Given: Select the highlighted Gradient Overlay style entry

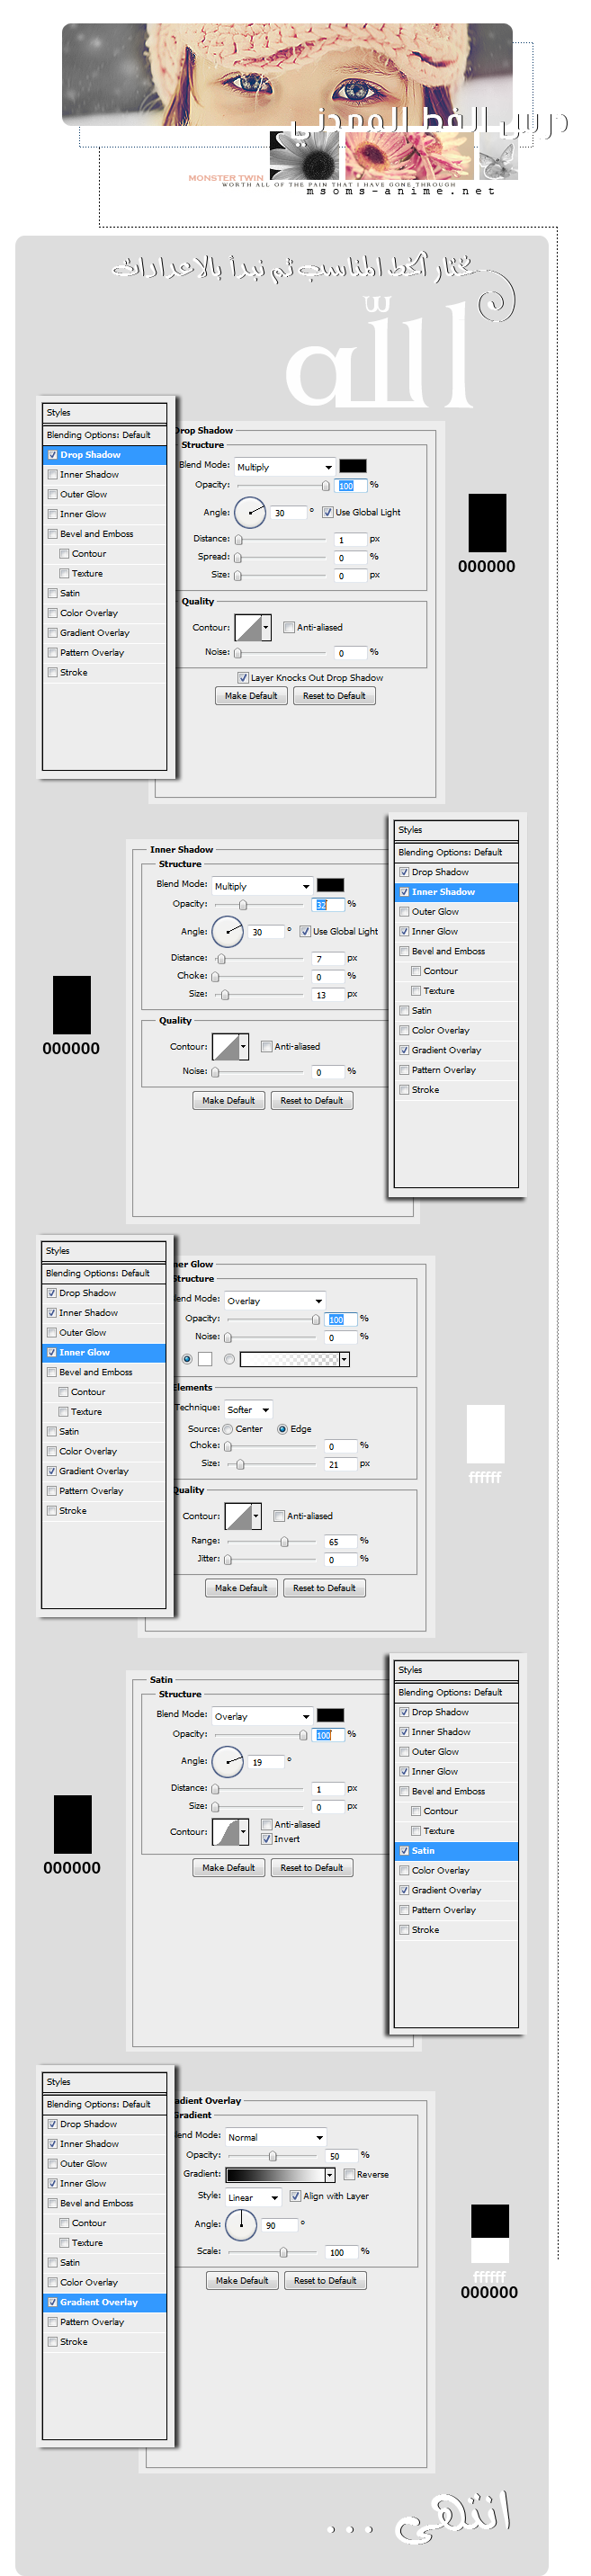Looking at the screenshot, I should click(x=104, y=2301).
